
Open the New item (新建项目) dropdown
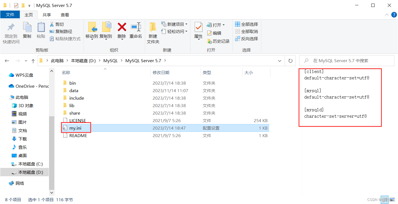click(174, 24)
